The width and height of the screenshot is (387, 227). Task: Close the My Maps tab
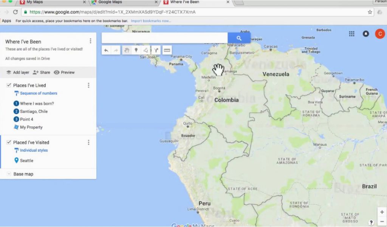pos(84,2)
